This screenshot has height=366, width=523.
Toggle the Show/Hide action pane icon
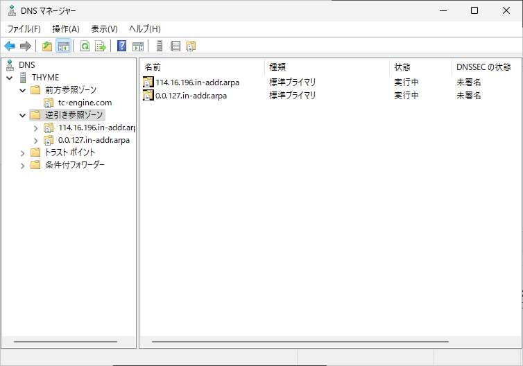click(x=138, y=46)
